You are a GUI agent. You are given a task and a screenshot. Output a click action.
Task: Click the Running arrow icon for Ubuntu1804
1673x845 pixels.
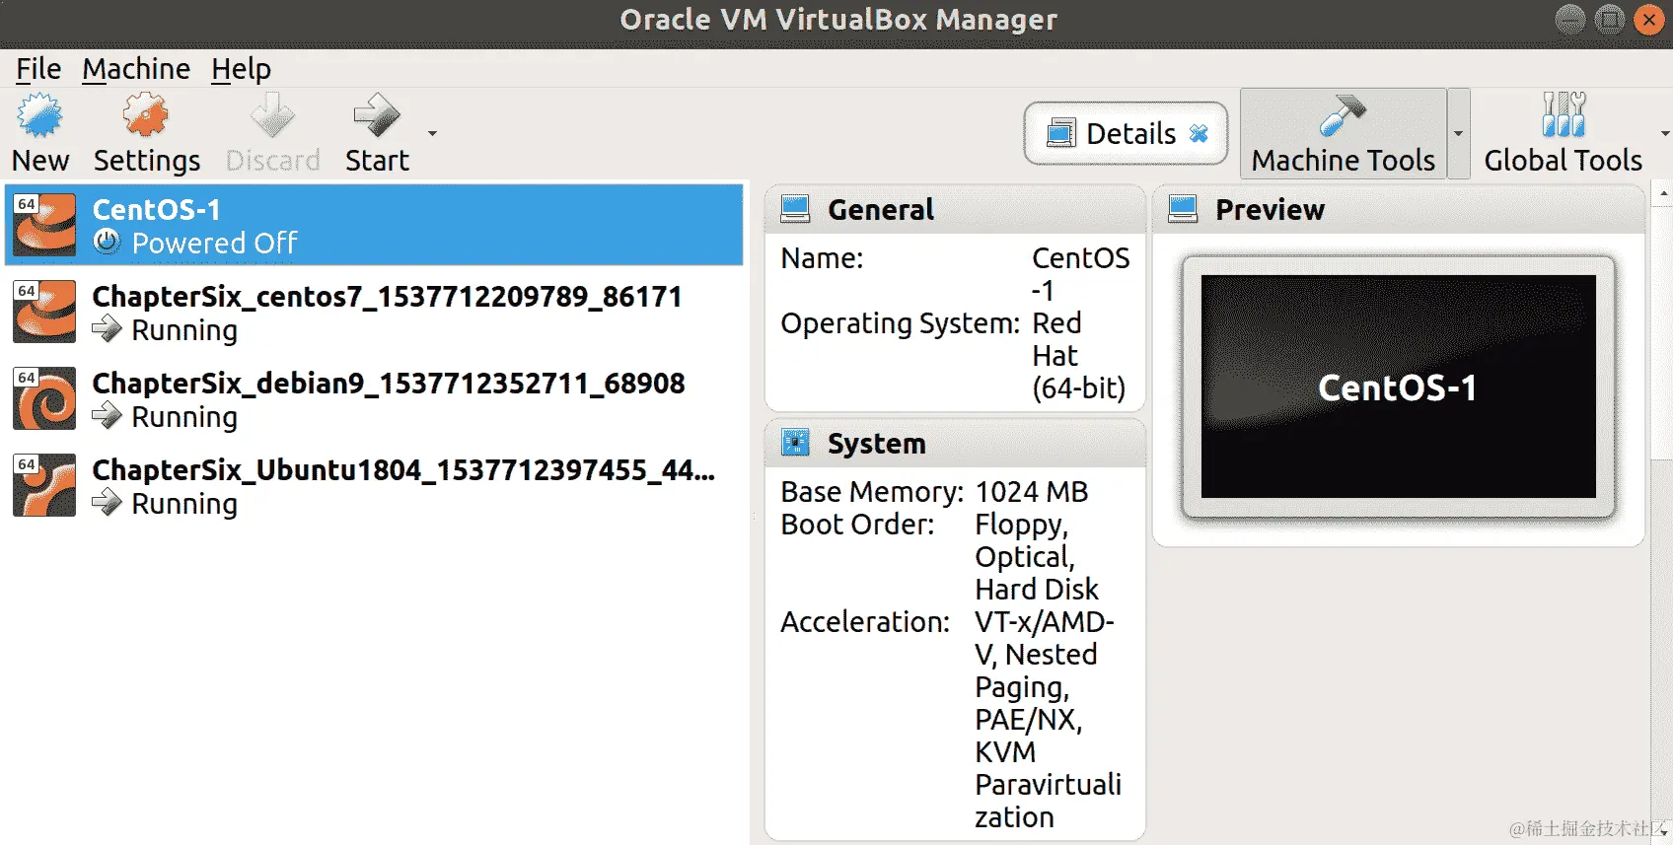pos(107,503)
